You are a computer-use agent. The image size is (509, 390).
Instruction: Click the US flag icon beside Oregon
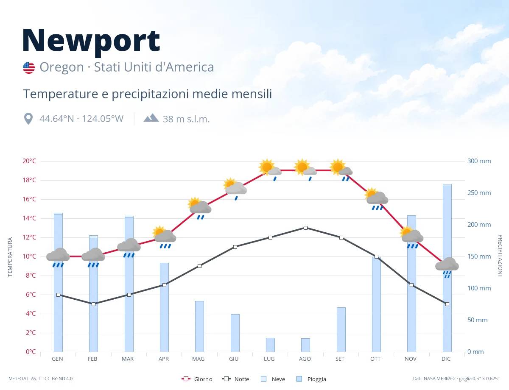(29, 67)
